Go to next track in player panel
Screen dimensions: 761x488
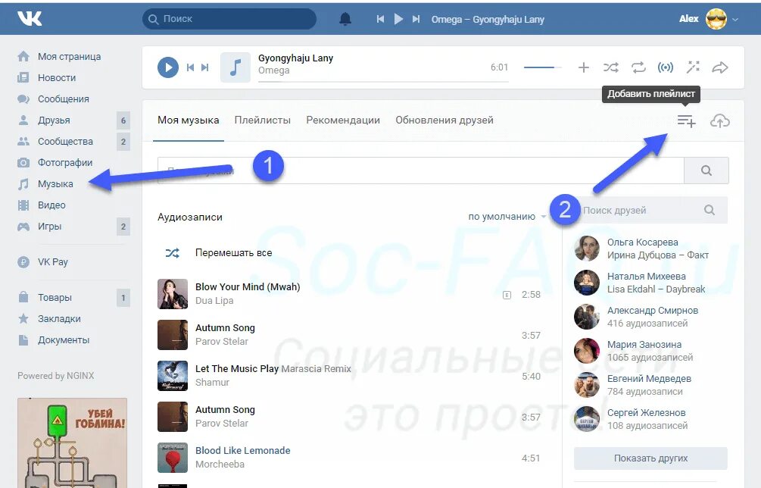(x=204, y=67)
